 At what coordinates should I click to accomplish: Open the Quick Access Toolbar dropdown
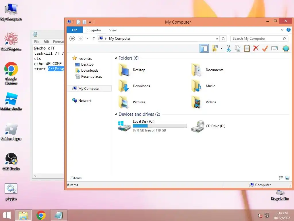pyautogui.click(x=90, y=22)
